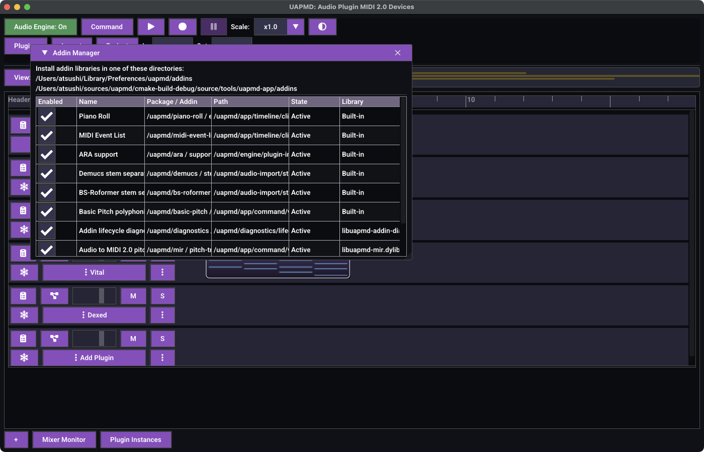Screen dimensions: 704x452
Task: Click the snowflake freeze icon beside Dexed
Action: click(x=24, y=315)
